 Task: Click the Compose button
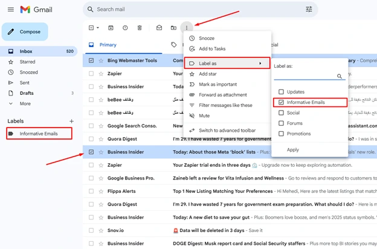point(25,32)
